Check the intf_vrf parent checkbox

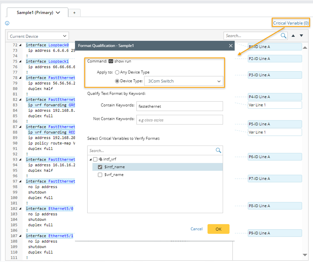(95, 159)
